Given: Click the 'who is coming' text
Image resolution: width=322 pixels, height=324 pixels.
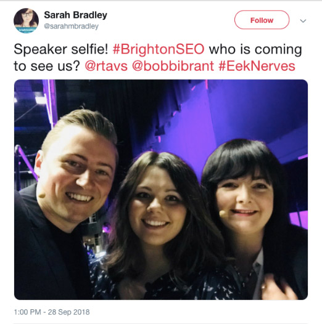Looking at the screenshot, I should tap(255, 50).
